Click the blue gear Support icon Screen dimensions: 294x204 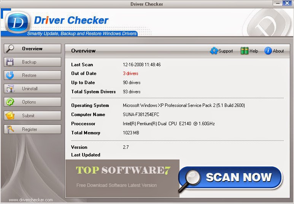[x=214, y=51]
